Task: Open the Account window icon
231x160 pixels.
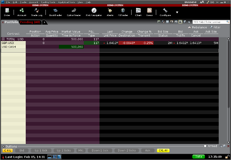Action: [x=22, y=12]
